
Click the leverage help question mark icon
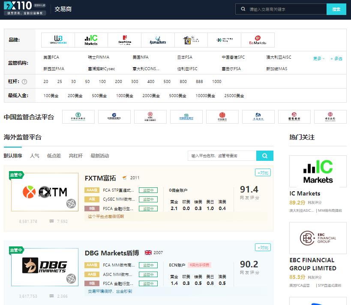24,82
